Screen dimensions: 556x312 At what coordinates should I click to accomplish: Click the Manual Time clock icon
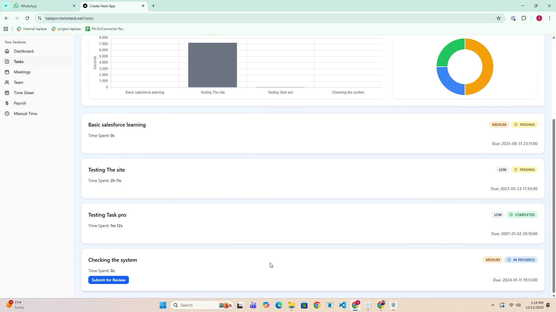click(7, 114)
